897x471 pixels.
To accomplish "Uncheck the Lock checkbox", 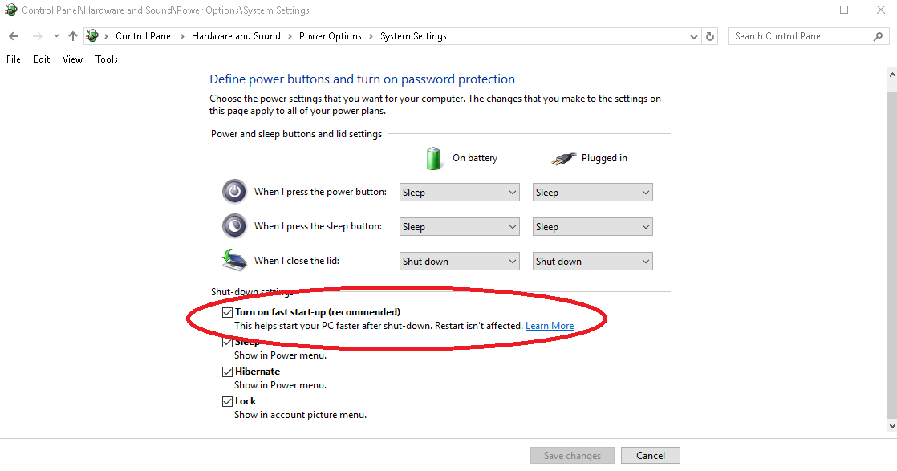I will (x=228, y=401).
